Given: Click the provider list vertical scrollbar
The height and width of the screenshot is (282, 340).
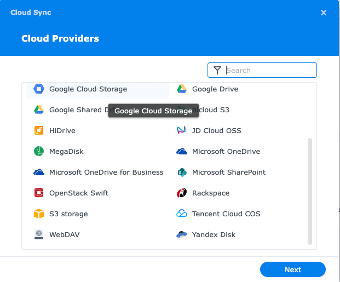Looking at the screenshot, I should click(x=309, y=191).
